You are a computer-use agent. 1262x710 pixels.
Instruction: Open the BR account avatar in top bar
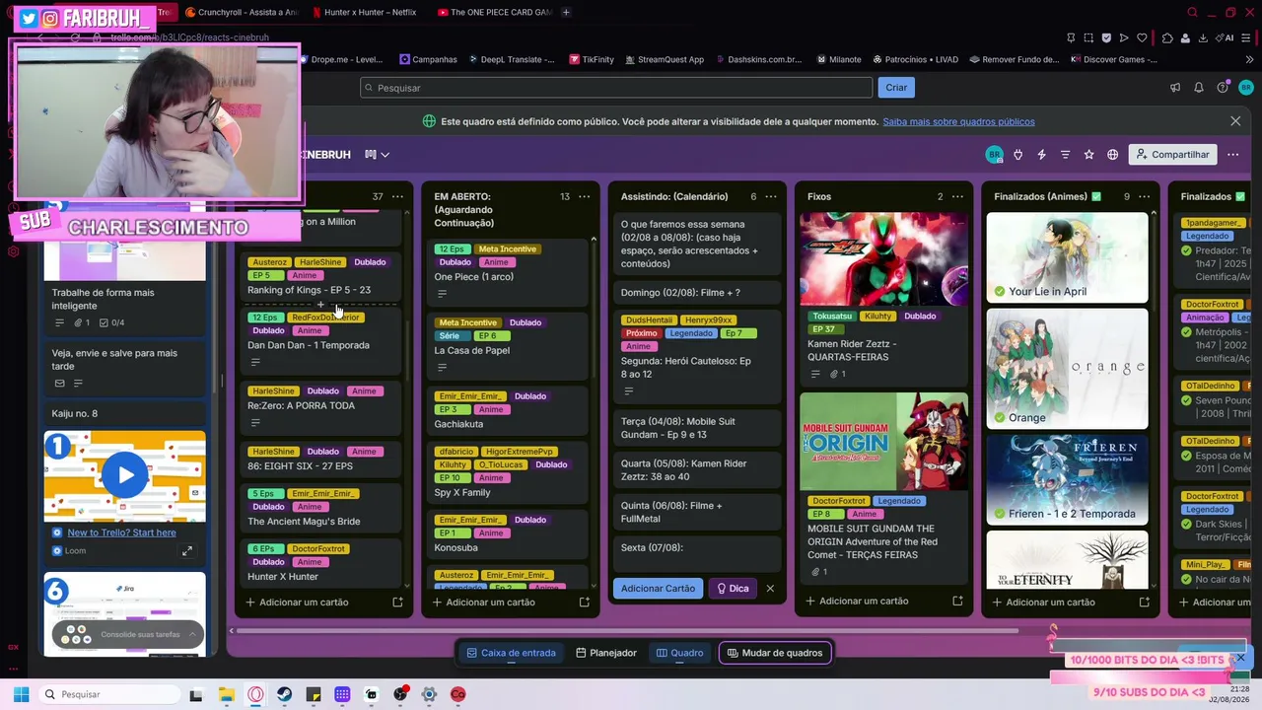coord(1246,88)
